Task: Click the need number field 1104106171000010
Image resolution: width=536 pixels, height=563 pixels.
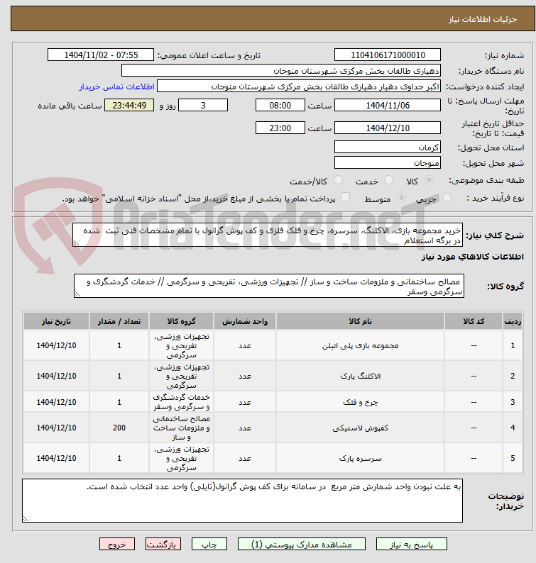Action: pos(388,55)
